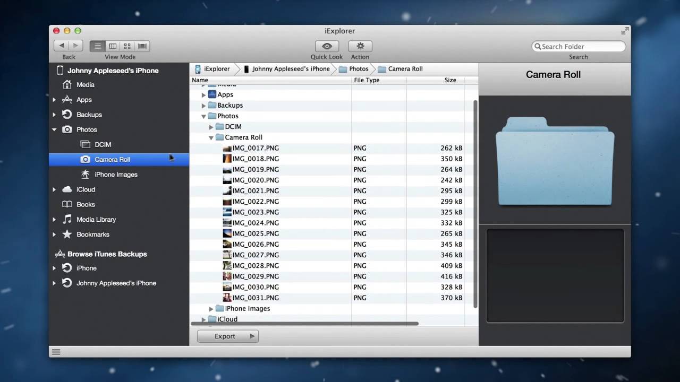Open Books in the sidebar
680x382 pixels.
pos(86,204)
